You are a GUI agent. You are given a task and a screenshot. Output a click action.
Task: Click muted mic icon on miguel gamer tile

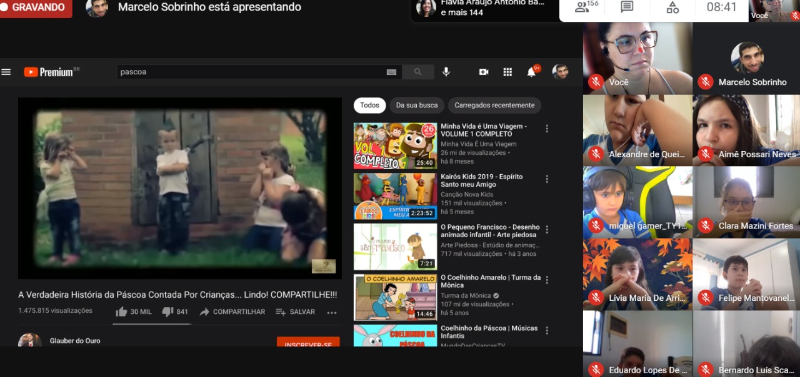(x=596, y=225)
